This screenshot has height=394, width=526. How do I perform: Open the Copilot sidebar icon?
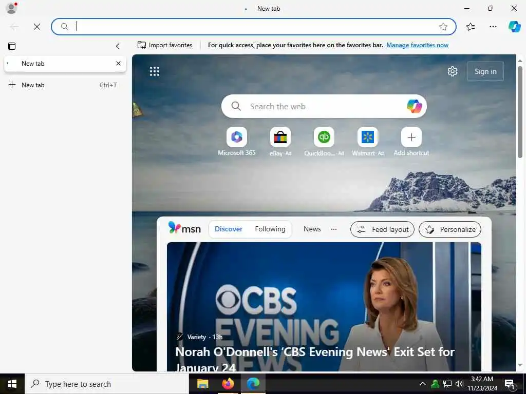[514, 27]
